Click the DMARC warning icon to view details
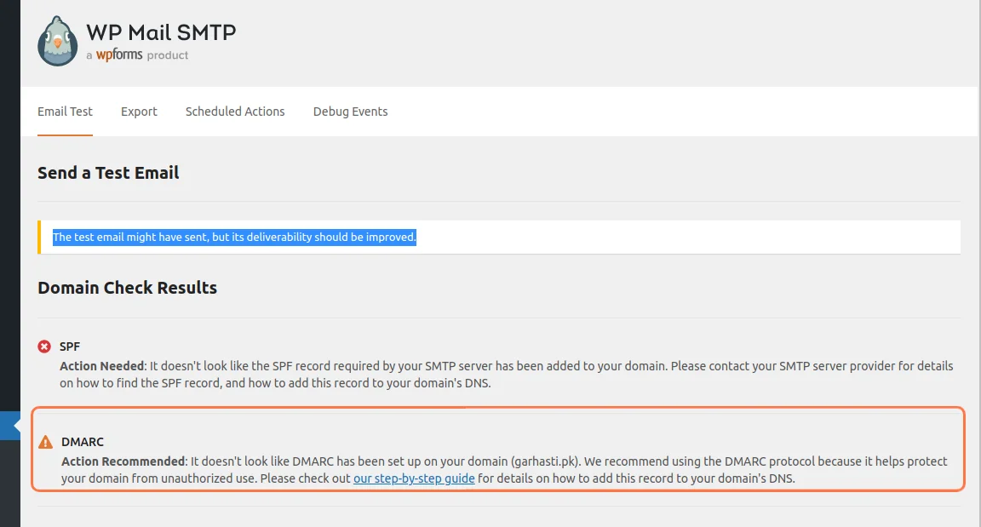 [45, 442]
